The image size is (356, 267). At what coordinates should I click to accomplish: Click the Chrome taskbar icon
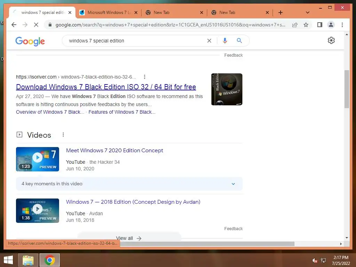(x=50, y=260)
